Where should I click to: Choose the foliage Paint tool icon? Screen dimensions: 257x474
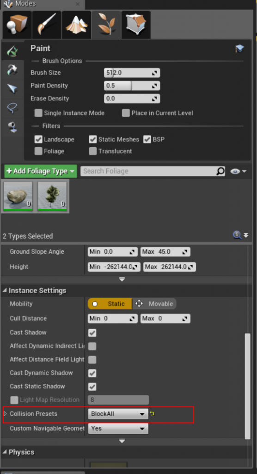(x=12, y=50)
